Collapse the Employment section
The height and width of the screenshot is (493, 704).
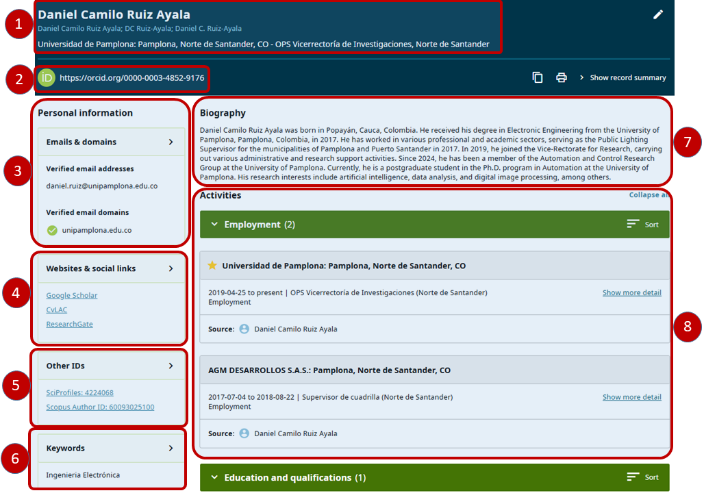(214, 225)
